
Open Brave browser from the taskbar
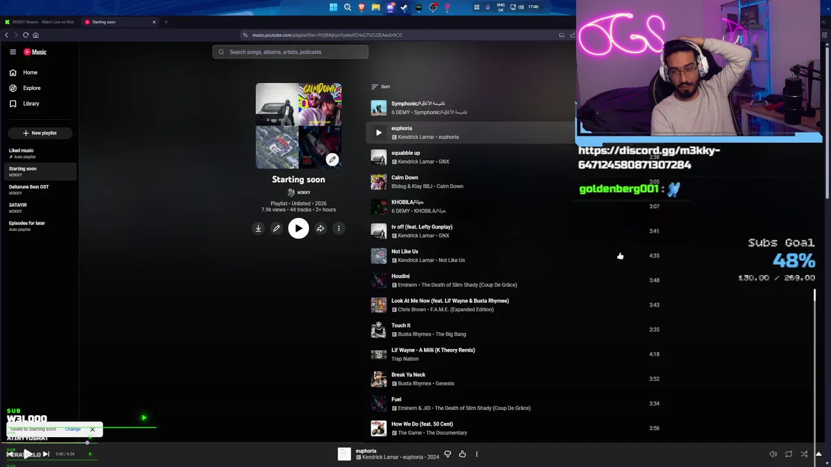point(362,7)
